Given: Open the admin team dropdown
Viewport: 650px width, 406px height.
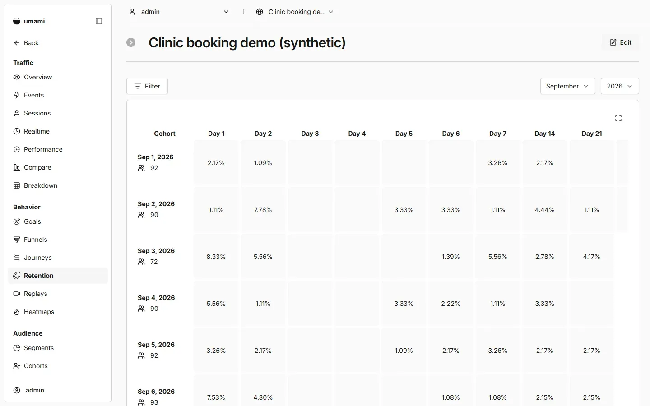Looking at the screenshot, I should (179, 12).
